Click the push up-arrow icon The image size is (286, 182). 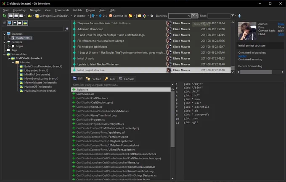point(100,16)
